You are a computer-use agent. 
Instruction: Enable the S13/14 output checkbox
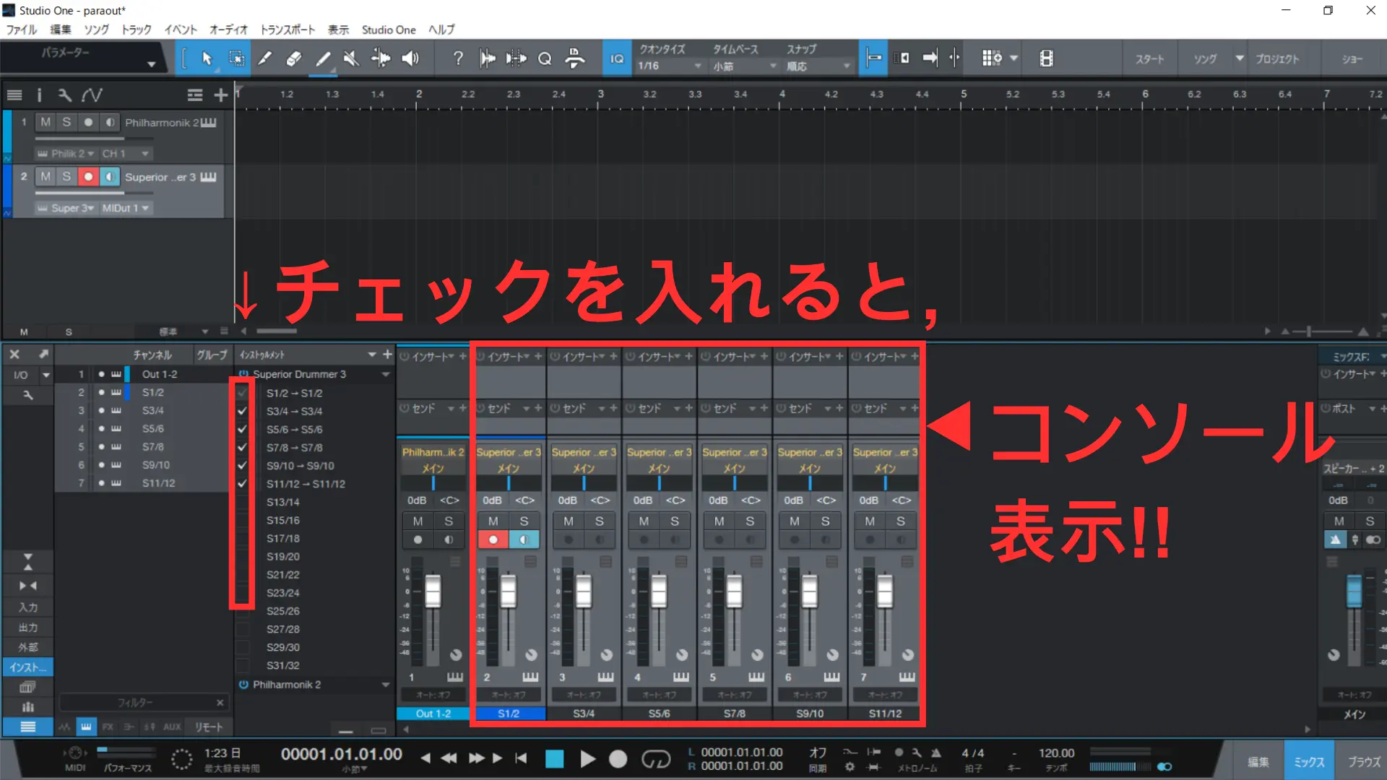tap(242, 502)
